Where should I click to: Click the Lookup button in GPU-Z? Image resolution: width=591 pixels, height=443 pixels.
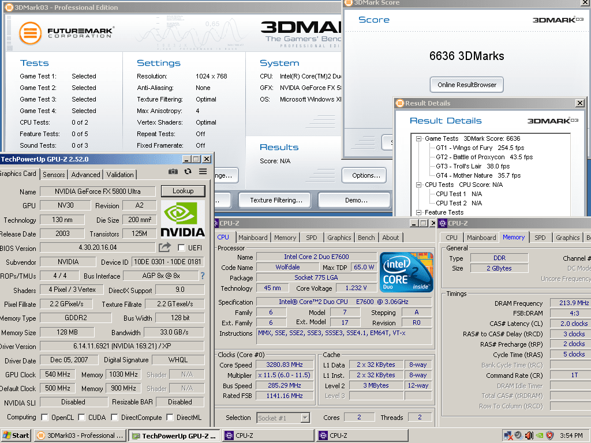tap(183, 191)
